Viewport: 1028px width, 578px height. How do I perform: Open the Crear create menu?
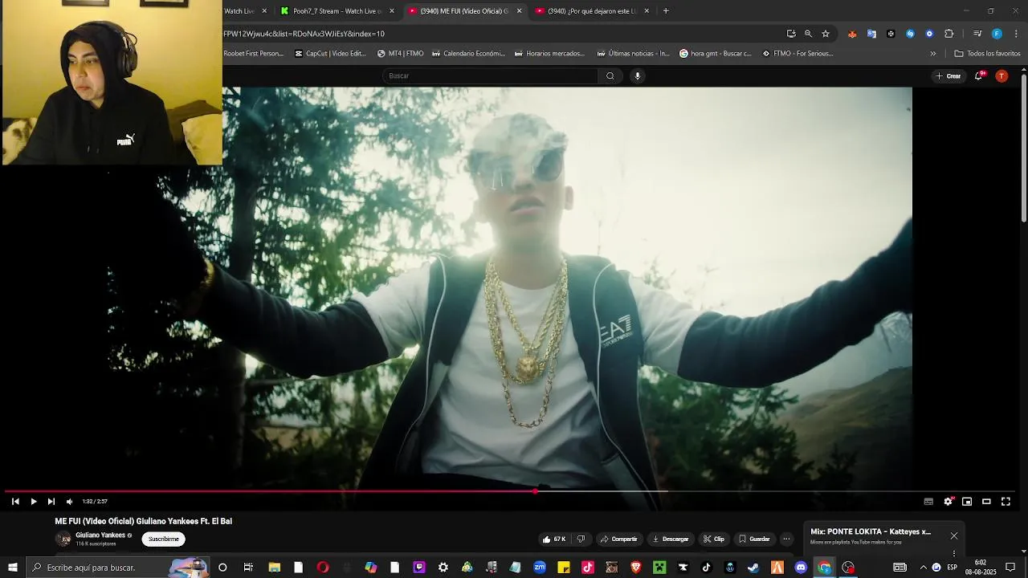(x=948, y=76)
